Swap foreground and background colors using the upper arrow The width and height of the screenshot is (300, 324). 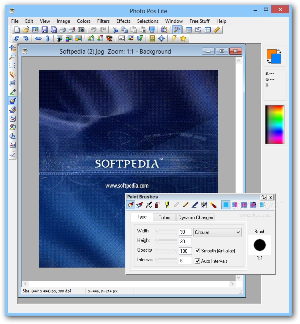tap(279, 51)
